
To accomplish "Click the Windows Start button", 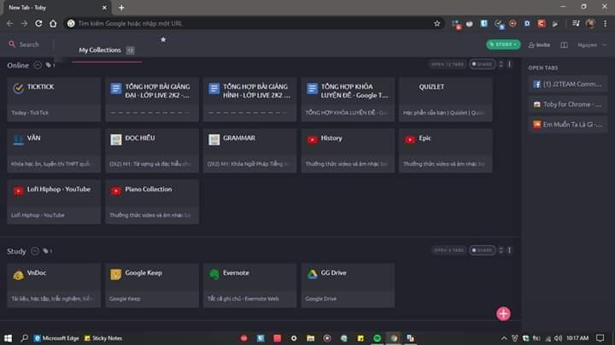I will tap(8, 338).
